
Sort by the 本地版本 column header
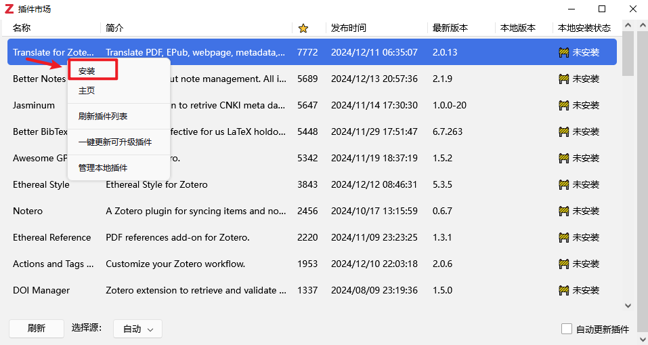pyautogui.click(x=518, y=28)
